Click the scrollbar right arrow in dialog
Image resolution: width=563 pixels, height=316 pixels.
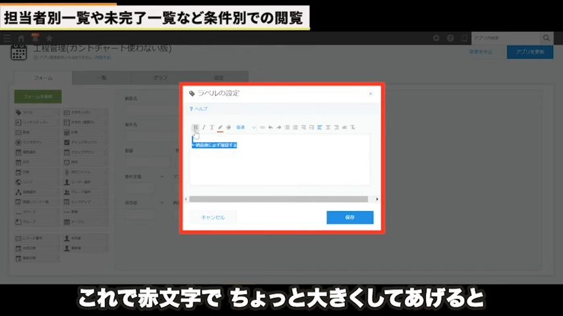[x=376, y=199]
